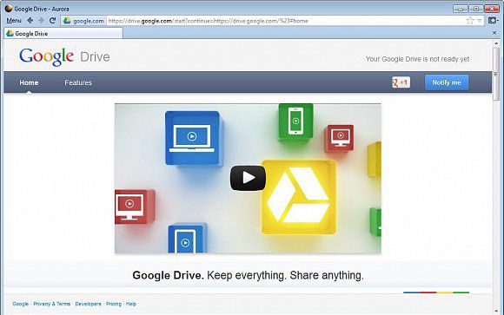Play the Google Drive intro video

(248, 178)
